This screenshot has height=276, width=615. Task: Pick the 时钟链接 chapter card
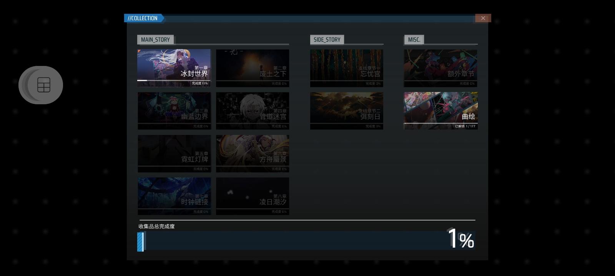tap(174, 196)
